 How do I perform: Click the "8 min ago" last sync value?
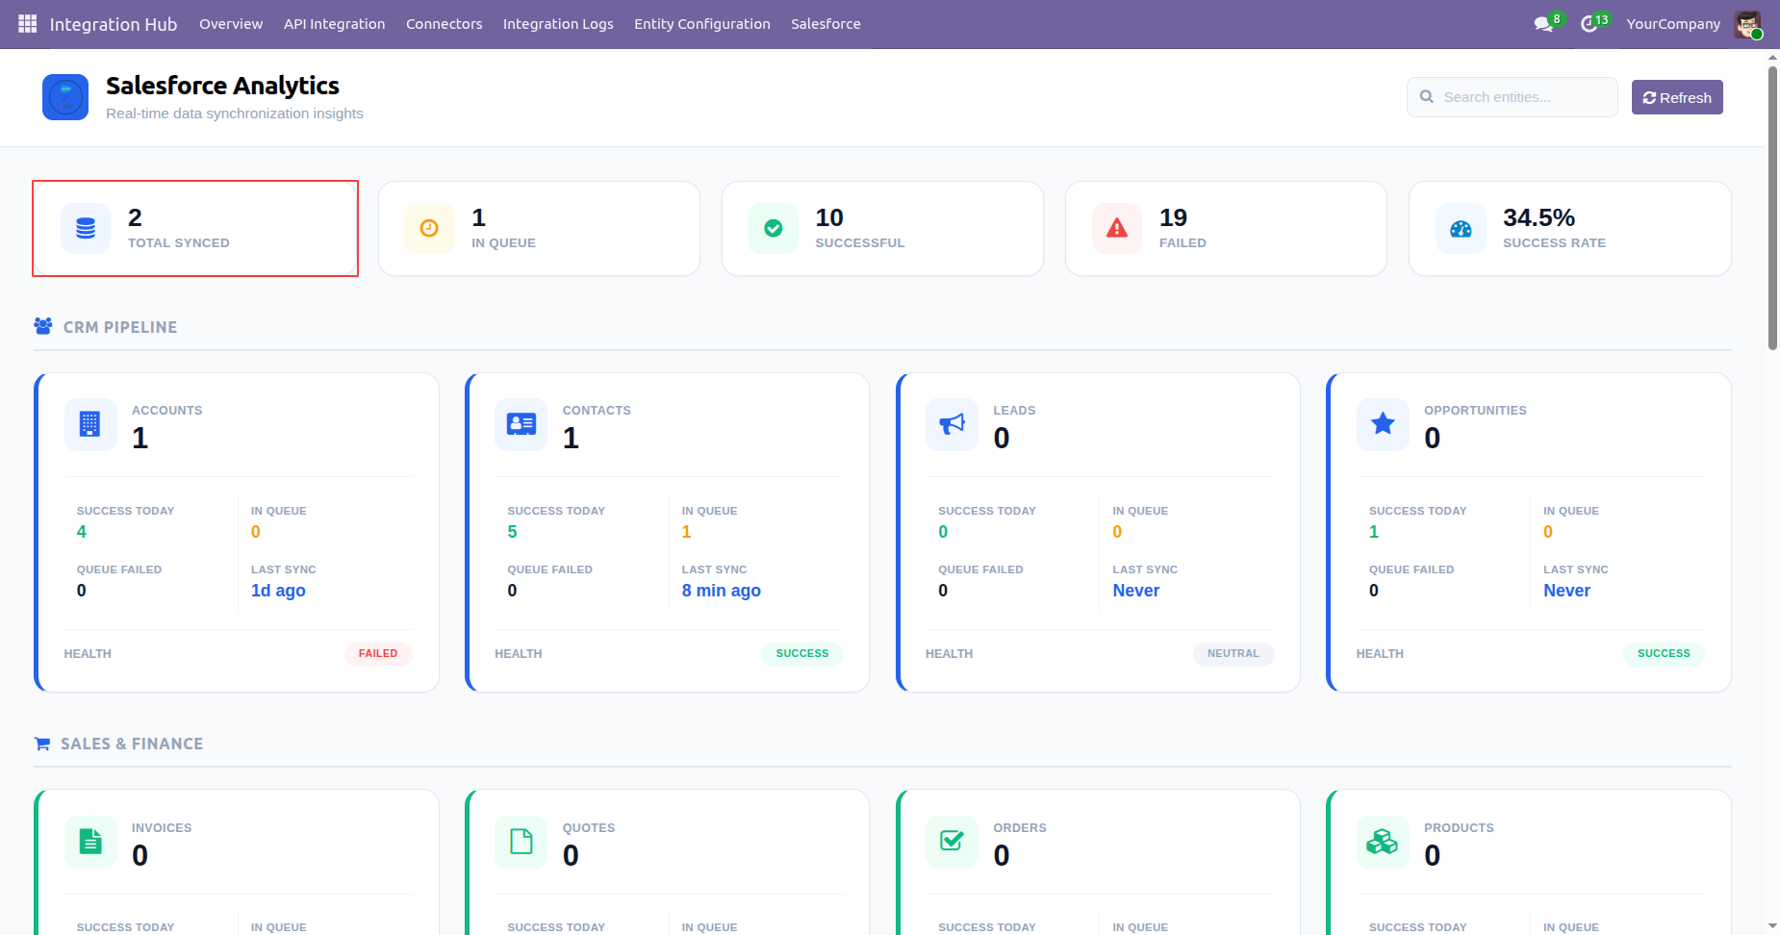coord(721,591)
